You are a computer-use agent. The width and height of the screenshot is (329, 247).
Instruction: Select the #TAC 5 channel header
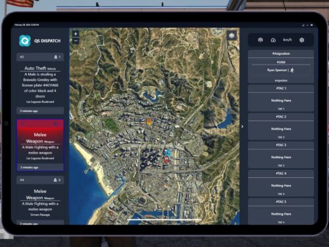click(281, 202)
